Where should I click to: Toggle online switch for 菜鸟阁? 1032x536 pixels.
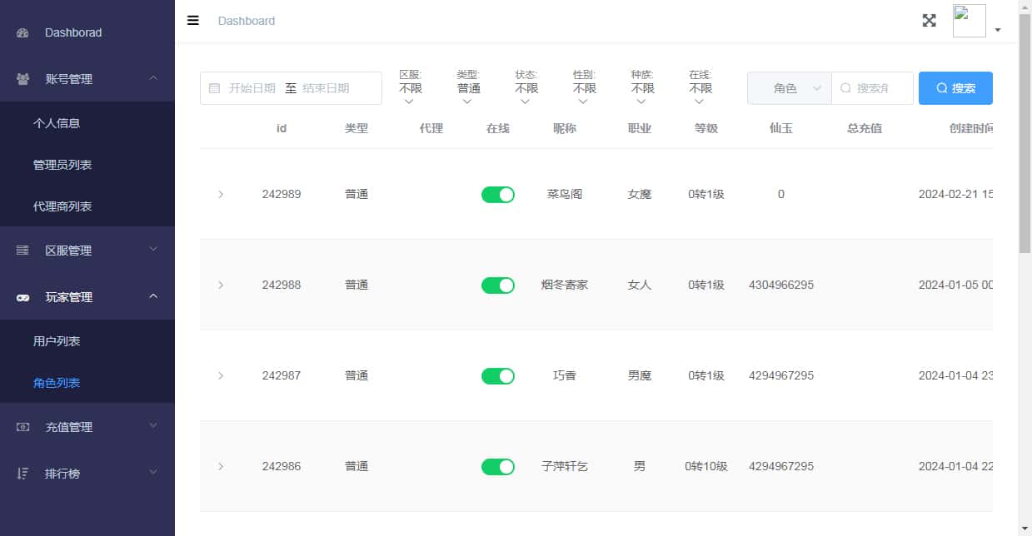tap(497, 195)
